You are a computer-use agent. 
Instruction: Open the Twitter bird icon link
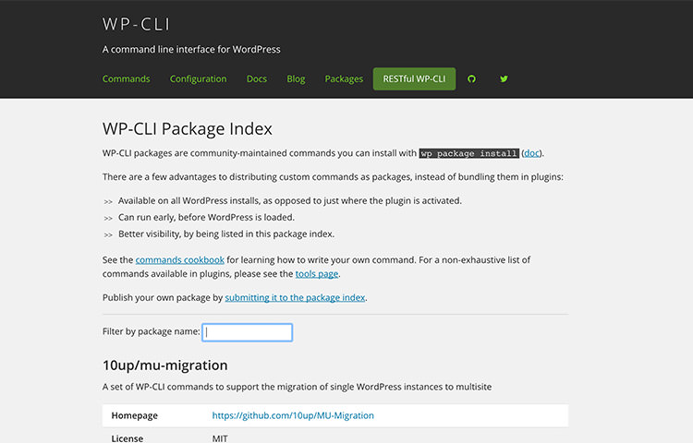click(x=504, y=79)
